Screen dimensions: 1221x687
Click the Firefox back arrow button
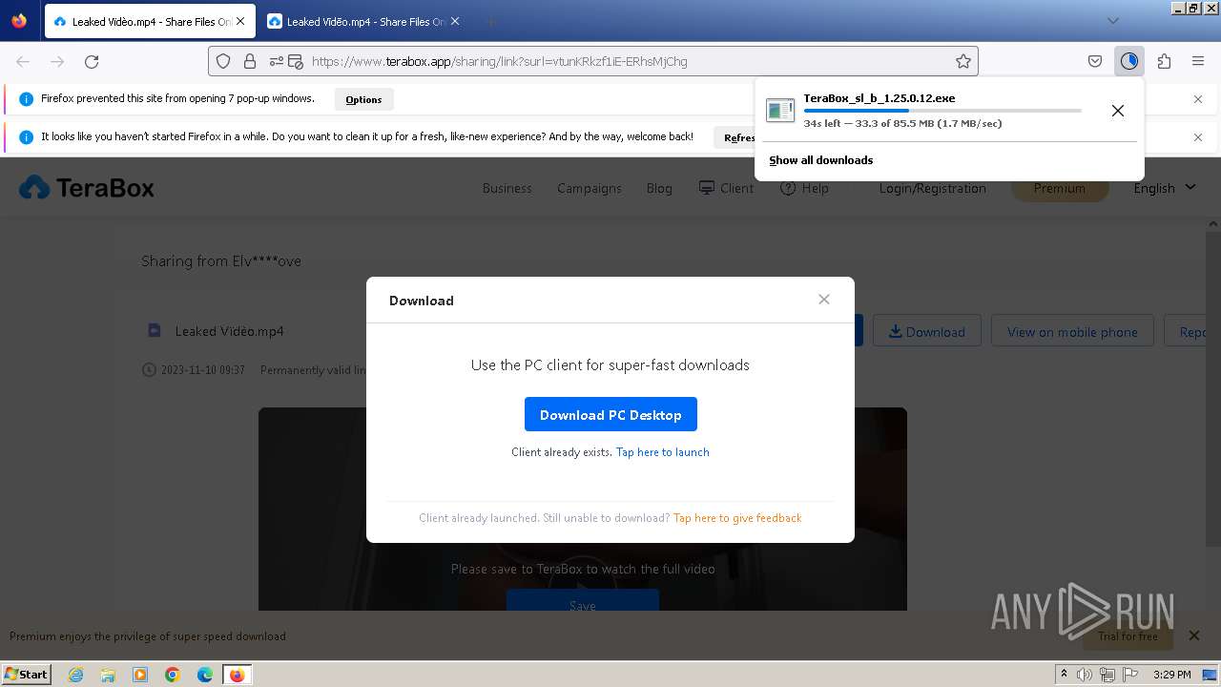[x=23, y=61]
